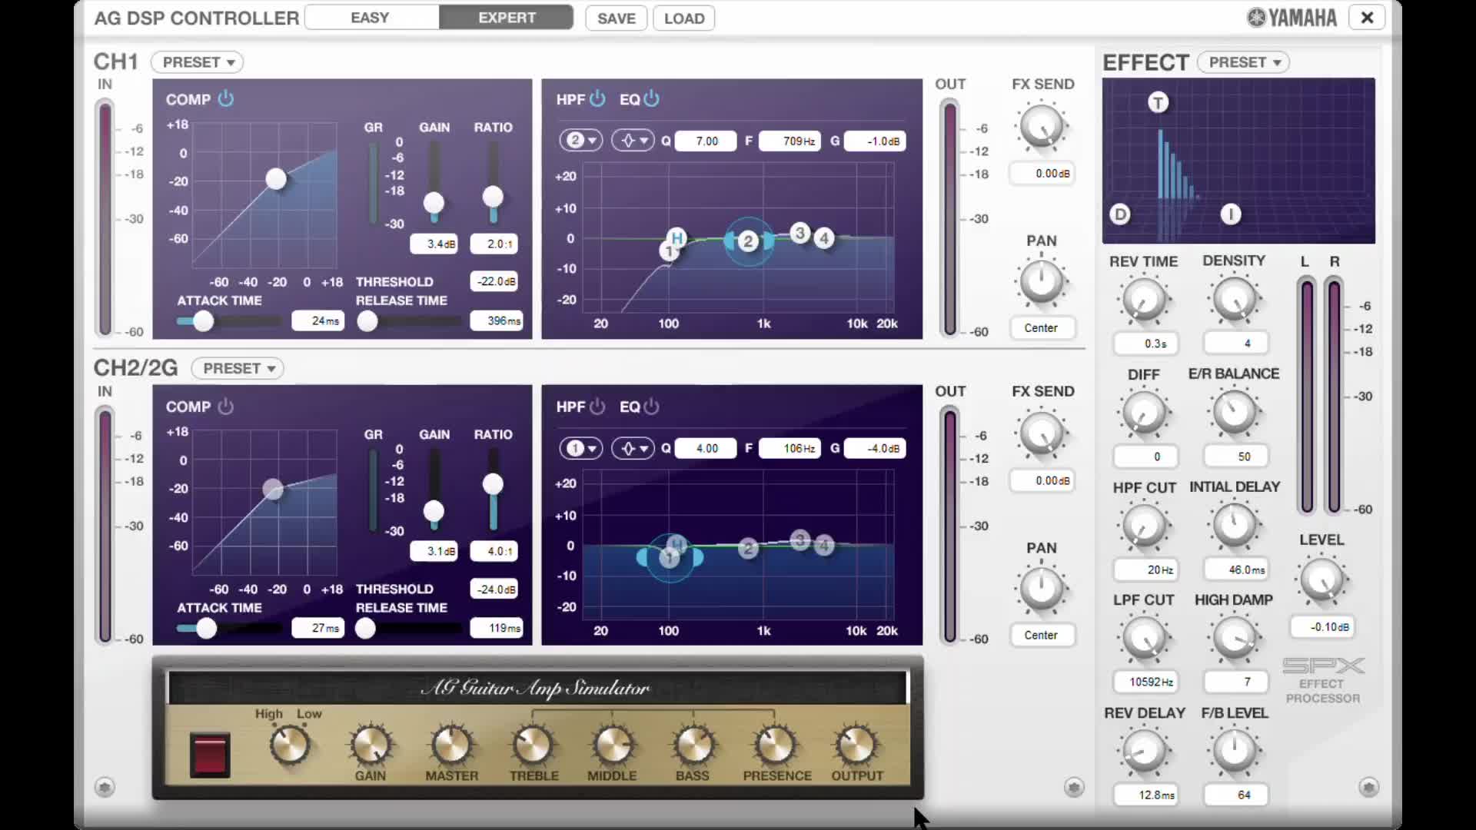Click the amp simulator TREBLE knob
This screenshot has width=1476, height=830.
[x=534, y=745]
